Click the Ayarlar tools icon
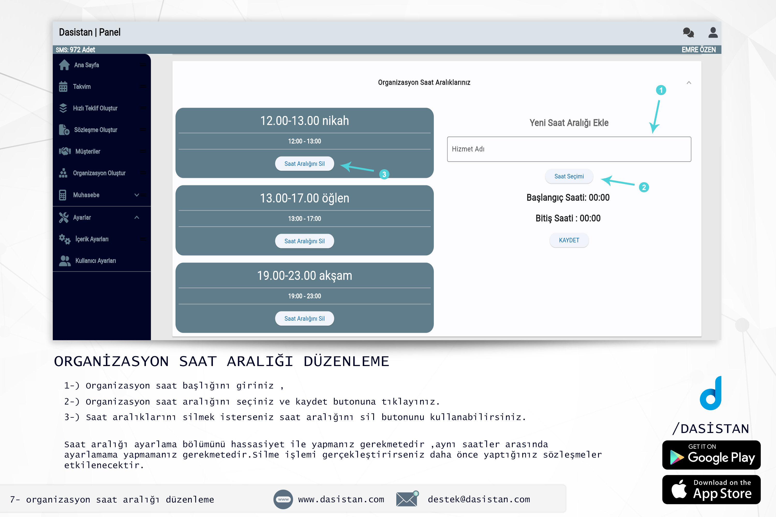776x517 pixels. (x=64, y=218)
